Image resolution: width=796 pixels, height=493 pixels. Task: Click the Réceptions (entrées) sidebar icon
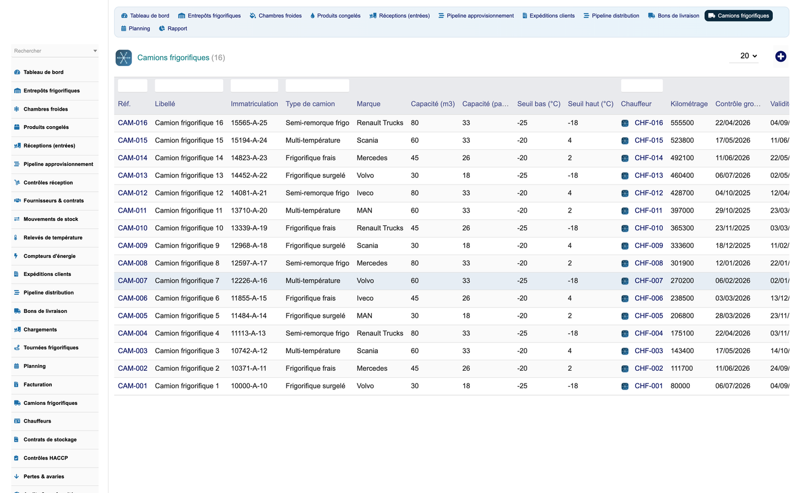click(x=17, y=146)
